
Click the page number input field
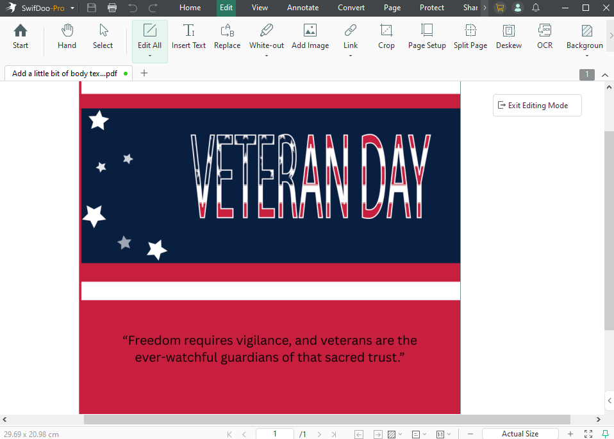(274, 434)
